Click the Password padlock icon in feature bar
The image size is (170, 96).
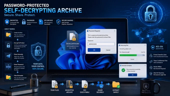coord(24,22)
